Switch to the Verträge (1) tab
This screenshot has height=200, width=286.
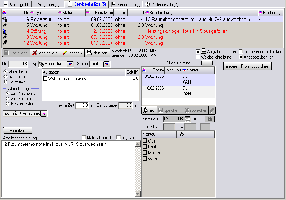click(16, 4)
